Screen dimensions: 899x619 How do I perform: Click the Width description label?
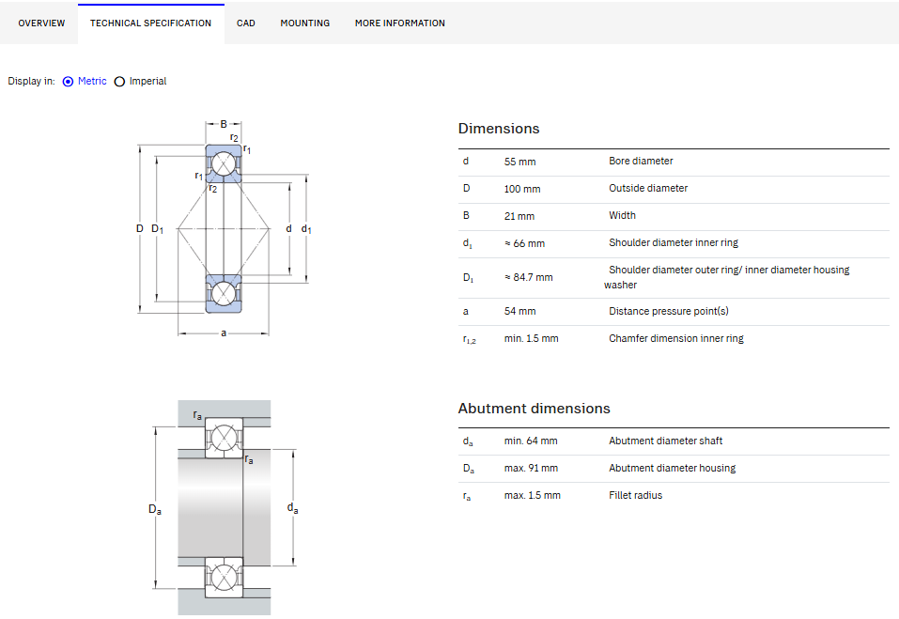pyautogui.click(x=622, y=215)
